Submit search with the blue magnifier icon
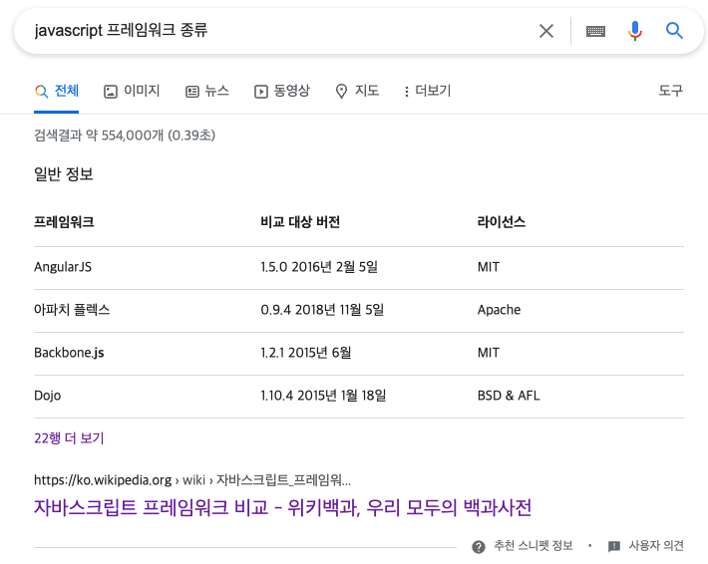 click(674, 31)
